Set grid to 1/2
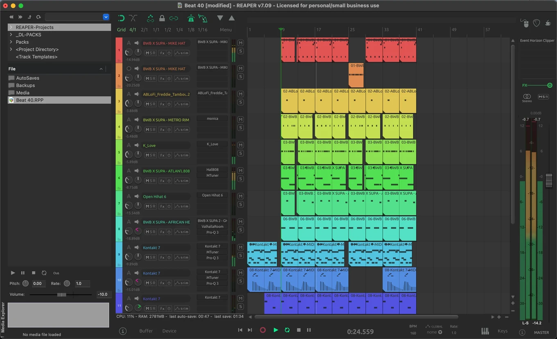 tap(168, 30)
